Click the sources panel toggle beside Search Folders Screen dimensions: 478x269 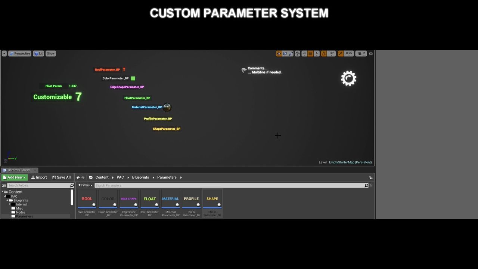[4, 185]
